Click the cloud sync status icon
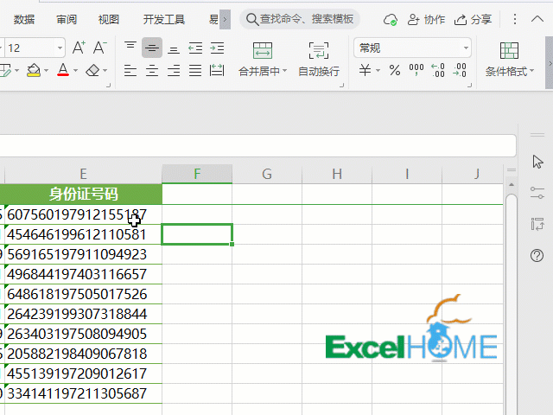 click(x=391, y=20)
